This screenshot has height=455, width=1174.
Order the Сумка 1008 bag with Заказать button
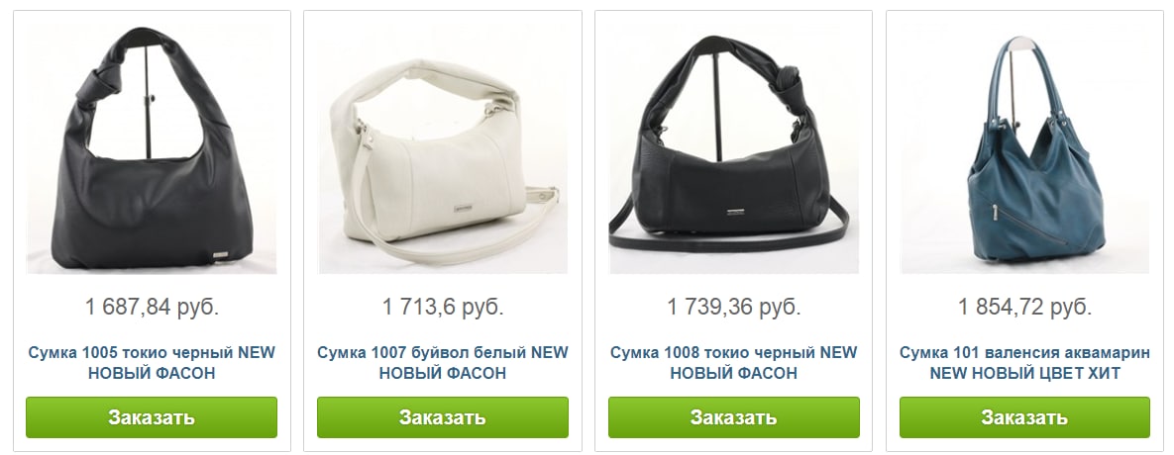734,416
